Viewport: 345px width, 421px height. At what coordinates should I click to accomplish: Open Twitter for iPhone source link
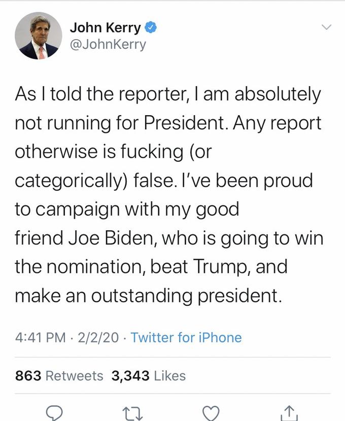[187, 337]
